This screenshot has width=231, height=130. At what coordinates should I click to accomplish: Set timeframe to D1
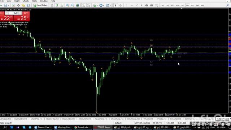[x=192, y=5]
